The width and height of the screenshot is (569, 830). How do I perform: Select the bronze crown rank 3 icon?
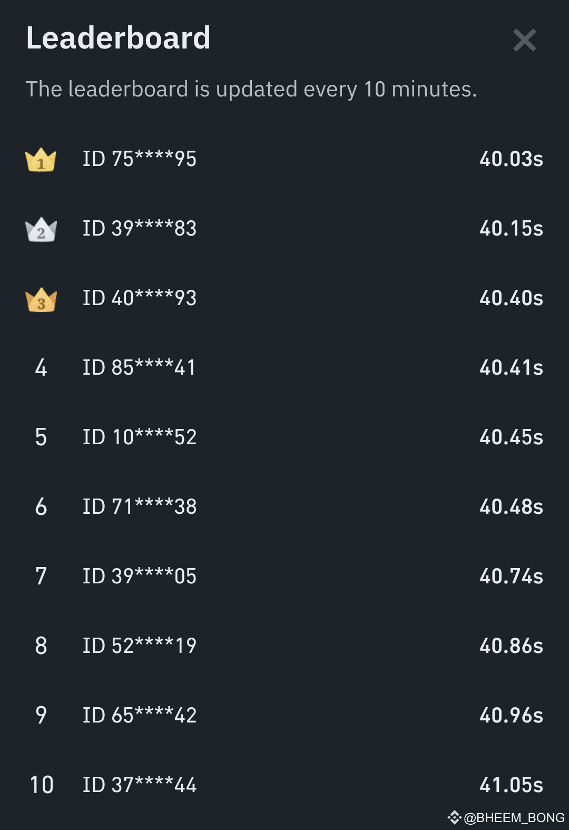tap(41, 299)
